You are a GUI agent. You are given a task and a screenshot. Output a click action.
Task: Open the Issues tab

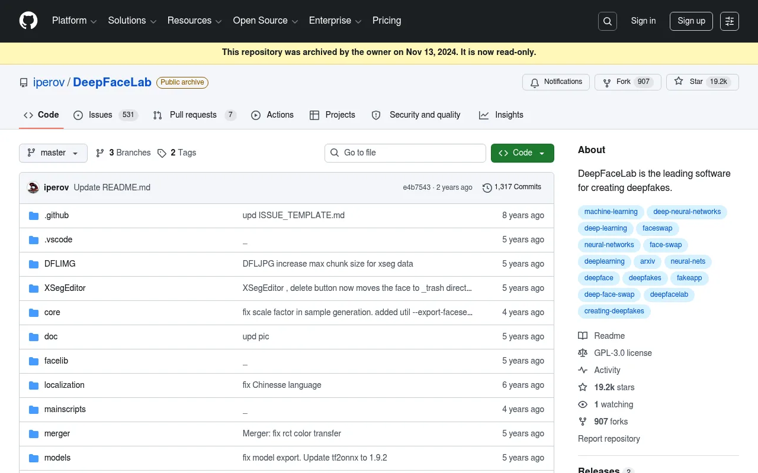pyautogui.click(x=105, y=115)
